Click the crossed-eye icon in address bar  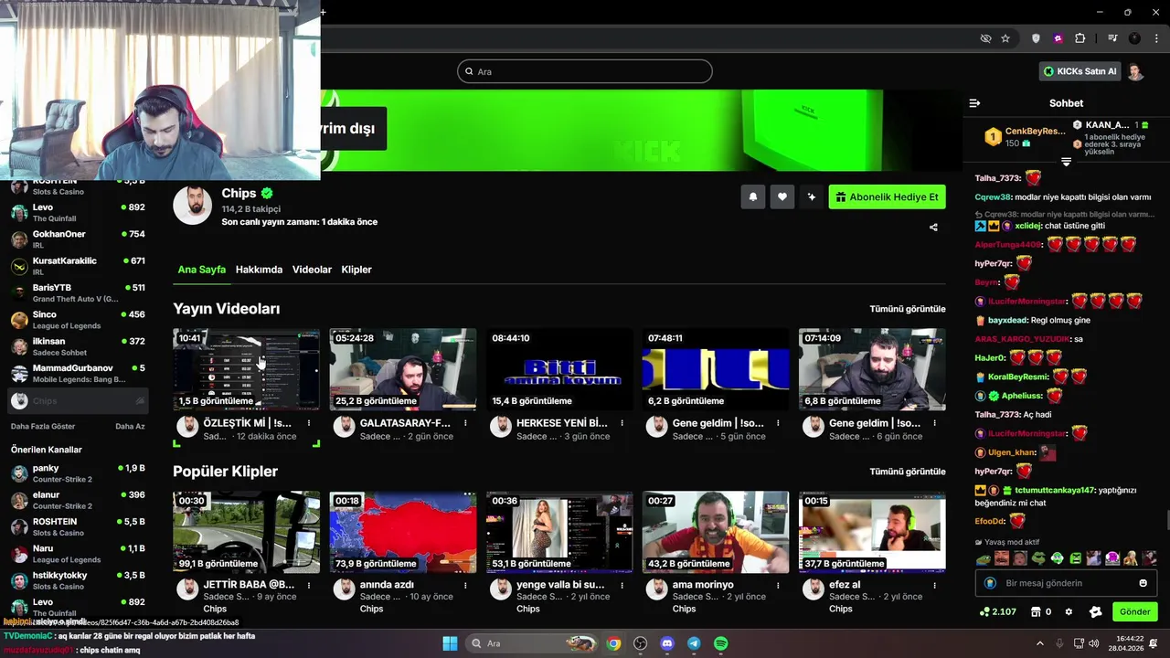[985, 38]
